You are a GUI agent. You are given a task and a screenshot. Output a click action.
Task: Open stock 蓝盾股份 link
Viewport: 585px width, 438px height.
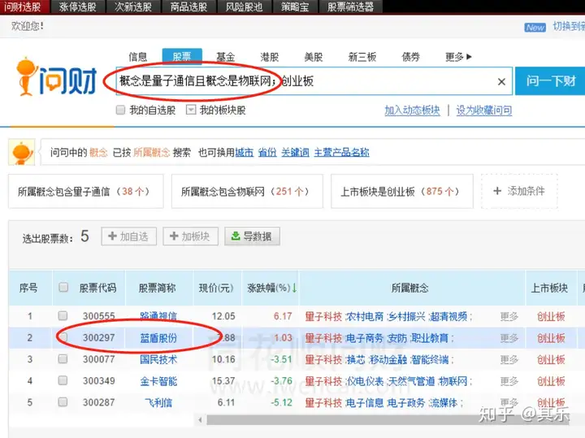pos(158,338)
